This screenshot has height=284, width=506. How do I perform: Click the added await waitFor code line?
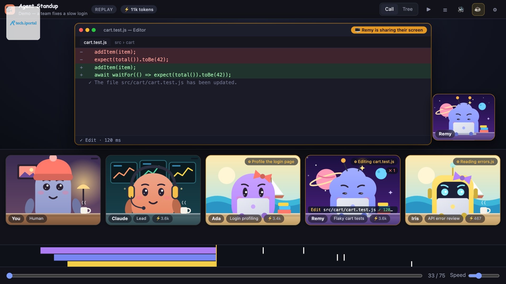(253, 75)
